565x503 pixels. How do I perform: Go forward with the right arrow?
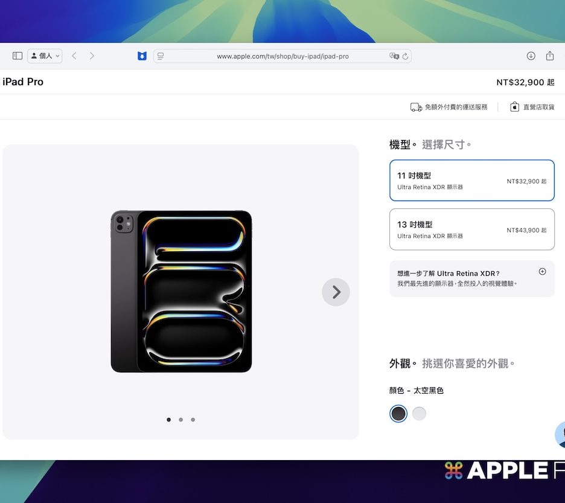tap(92, 56)
